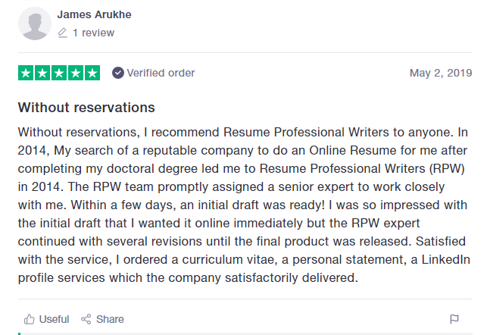Report the review with the flag icon

click(454, 319)
